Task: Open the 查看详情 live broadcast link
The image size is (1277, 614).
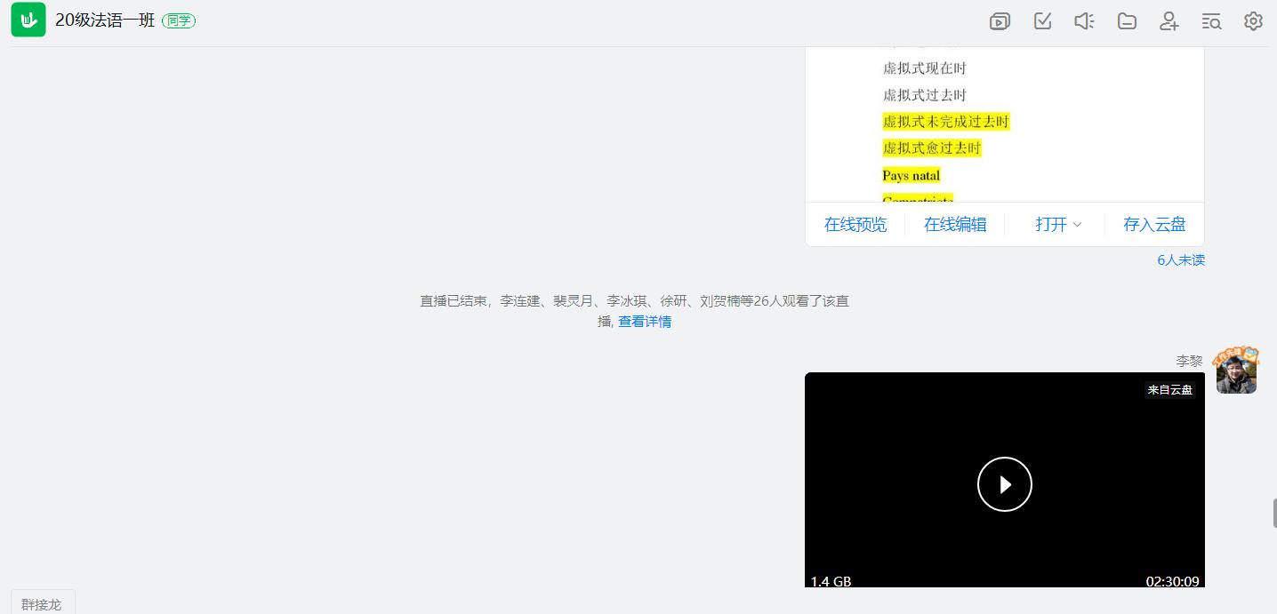Action: pyautogui.click(x=645, y=322)
